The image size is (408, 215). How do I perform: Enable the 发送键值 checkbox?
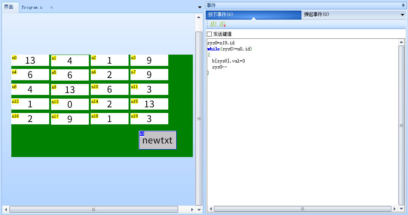point(209,34)
